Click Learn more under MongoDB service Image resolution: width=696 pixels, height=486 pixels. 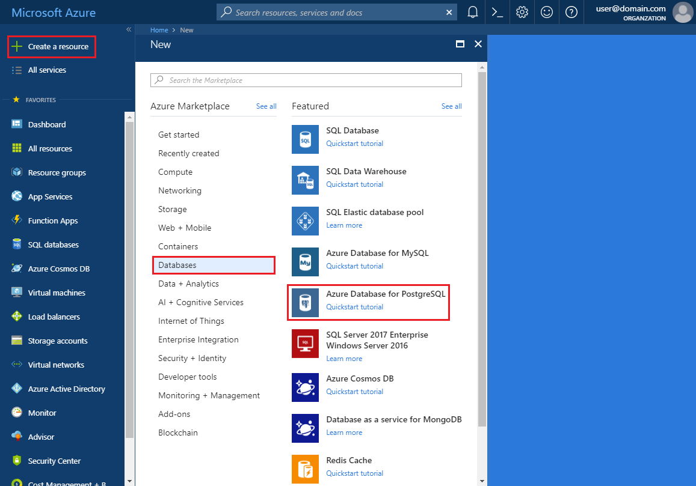click(x=344, y=433)
